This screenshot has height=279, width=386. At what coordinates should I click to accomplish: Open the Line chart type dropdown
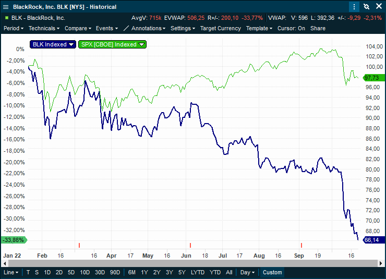pyautogui.click(x=11, y=272)
